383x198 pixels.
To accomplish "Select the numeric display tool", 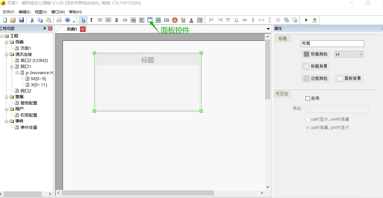I will (x=100, y=20).
